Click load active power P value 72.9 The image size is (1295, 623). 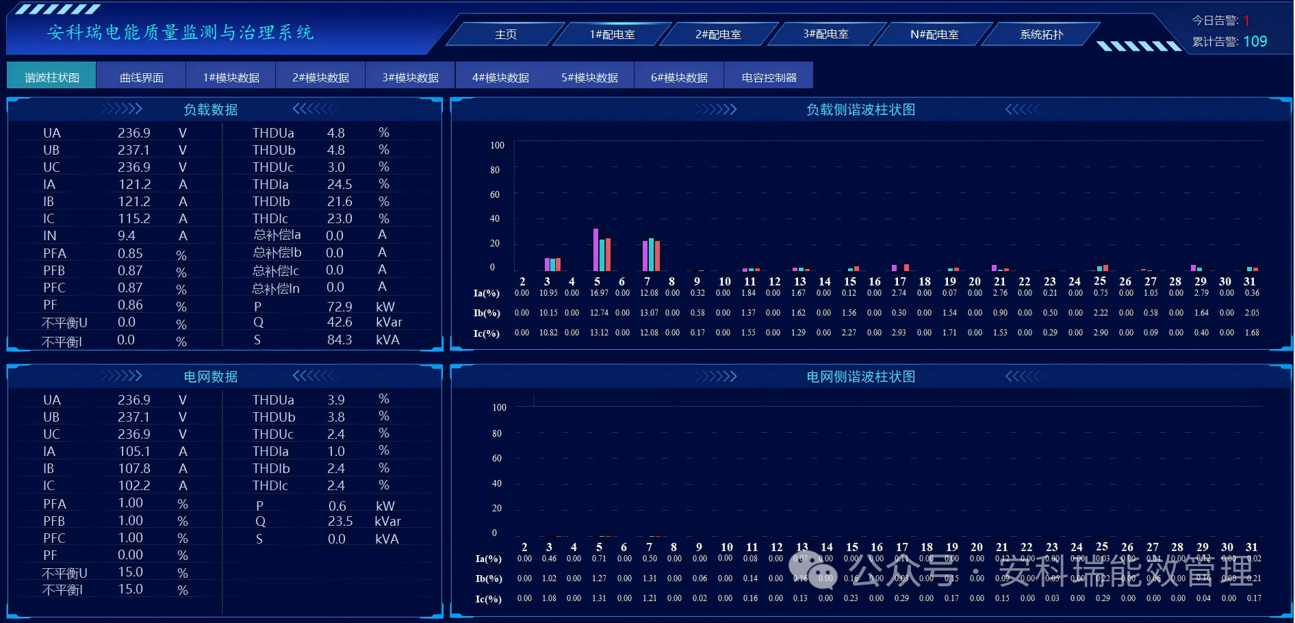pos(339,307)
